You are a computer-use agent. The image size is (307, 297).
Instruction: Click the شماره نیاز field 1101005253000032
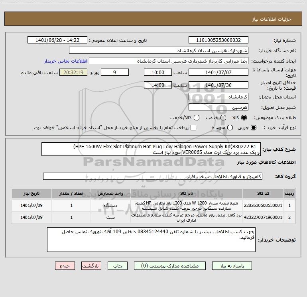click(x=218, y=40)
